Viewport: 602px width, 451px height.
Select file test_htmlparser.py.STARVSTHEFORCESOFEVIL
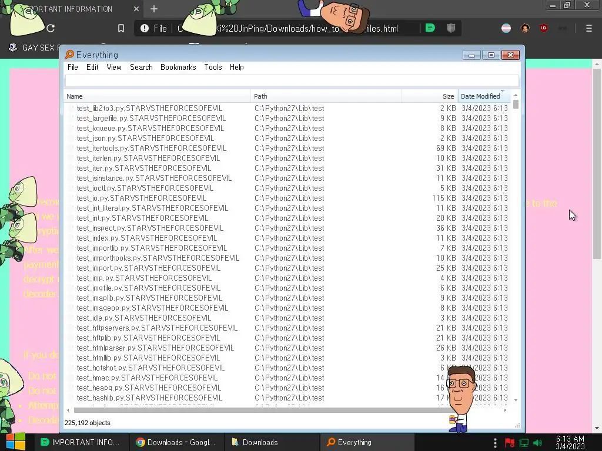pos(155,348)
